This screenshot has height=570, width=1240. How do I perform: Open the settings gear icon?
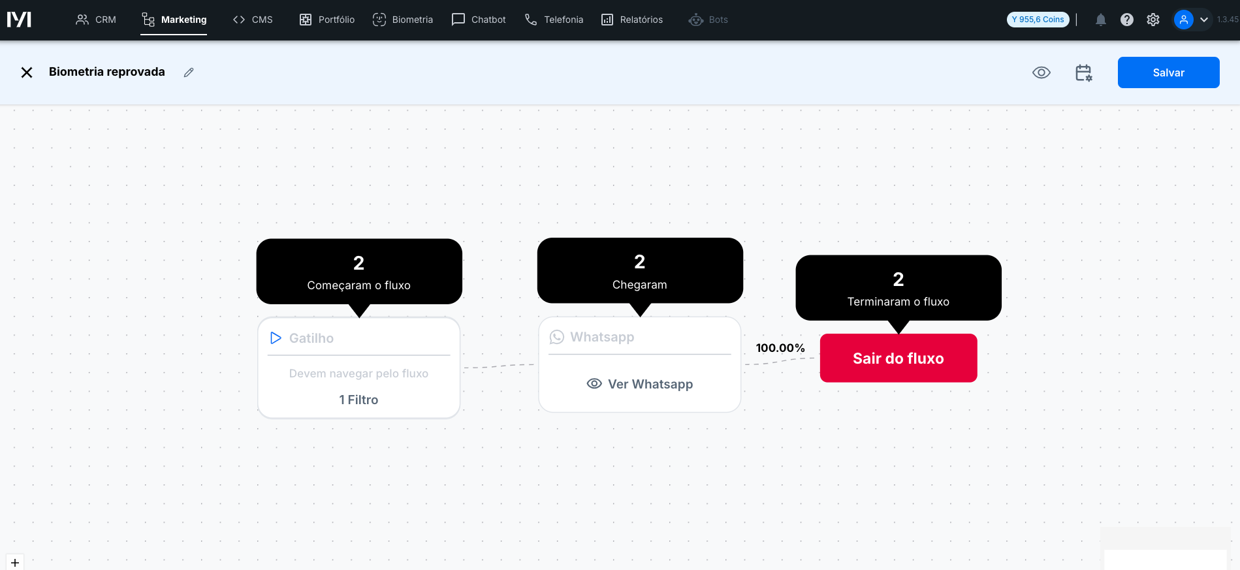pyautogui.click(x=1153, y=20)
